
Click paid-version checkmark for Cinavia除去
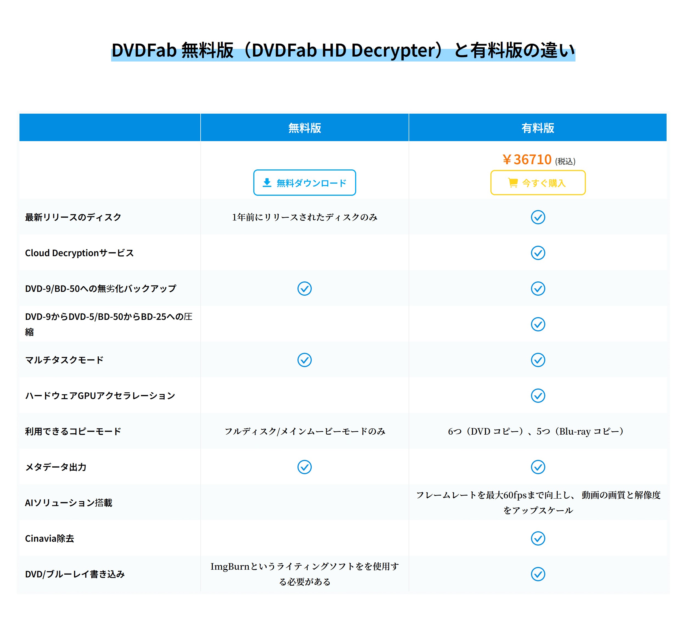tap(538, 538)
